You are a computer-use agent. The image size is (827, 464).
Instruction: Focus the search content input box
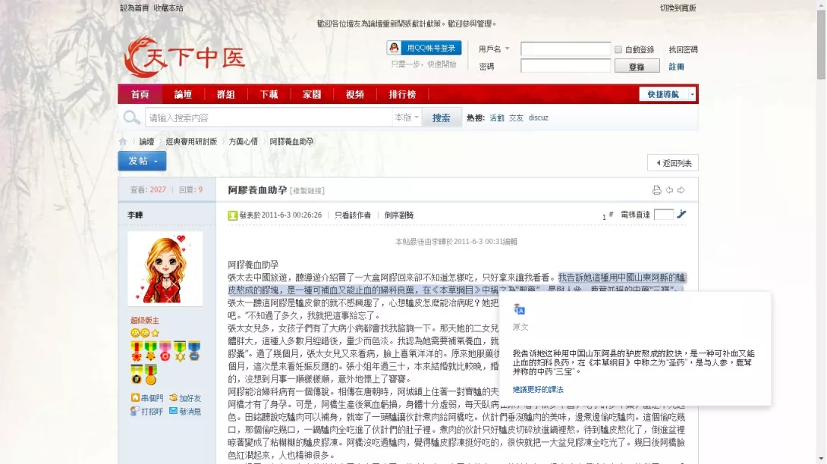point(268,118)
